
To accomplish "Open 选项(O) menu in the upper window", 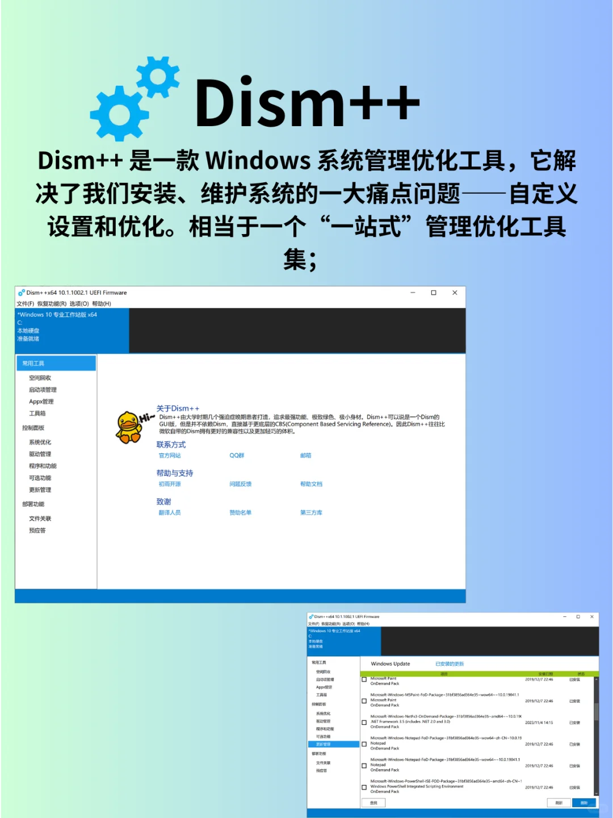I will point(79,303).
